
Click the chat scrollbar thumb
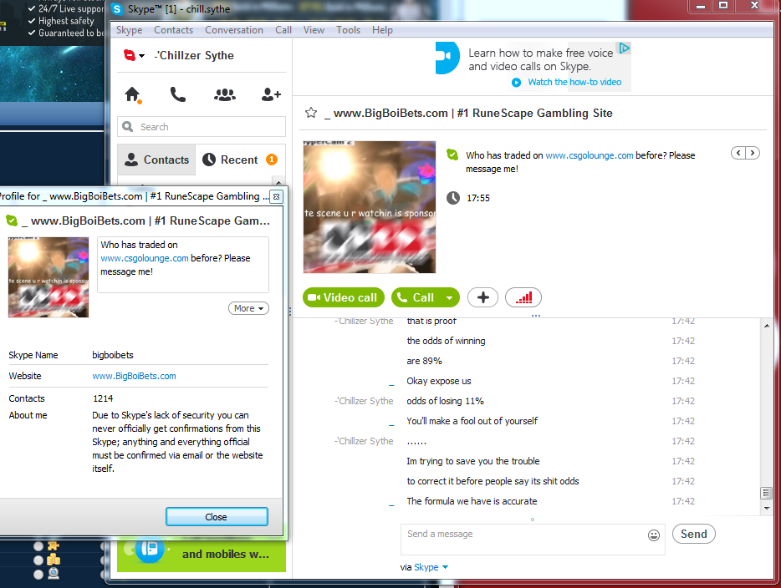[x=767, y=493]
